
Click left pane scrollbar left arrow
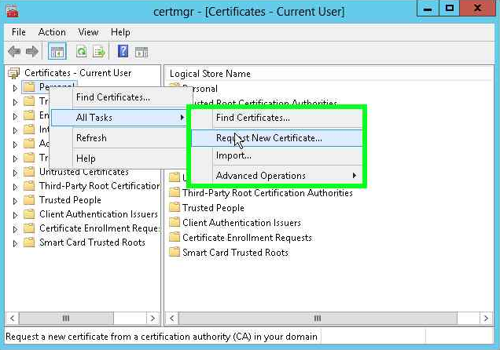click(x=12, y=318)
